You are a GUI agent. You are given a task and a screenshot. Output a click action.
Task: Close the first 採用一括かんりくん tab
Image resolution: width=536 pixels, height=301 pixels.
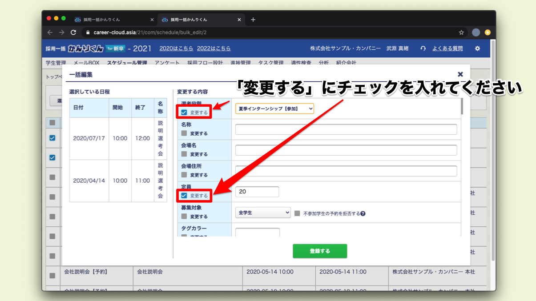(x=152, y=20)
